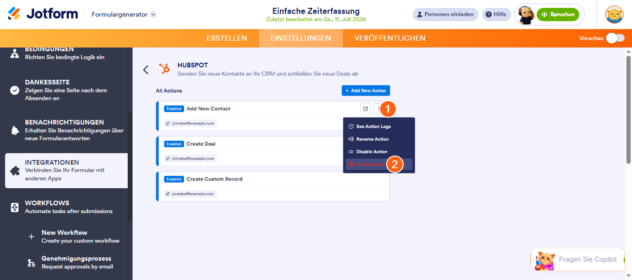
Task: Go back using the chevron arrow
Action: [x=146, y=70]
